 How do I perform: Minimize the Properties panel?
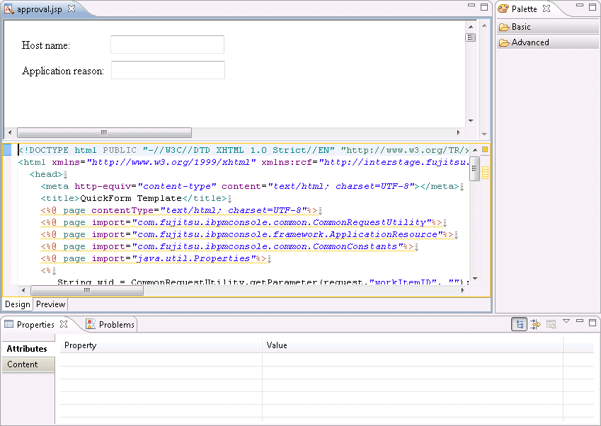coord(580,321)
